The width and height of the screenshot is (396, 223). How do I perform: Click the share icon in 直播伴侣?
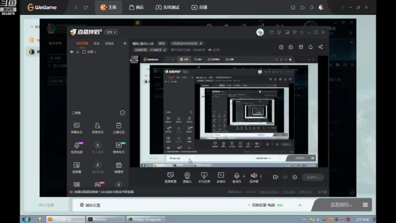point(320,47)
